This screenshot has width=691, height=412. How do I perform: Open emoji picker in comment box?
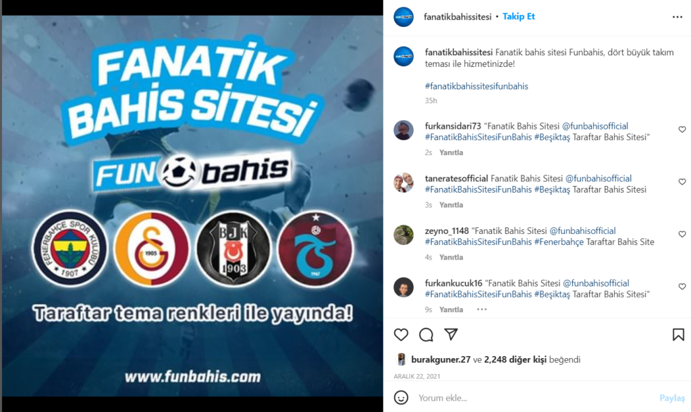tap(401, 398)
